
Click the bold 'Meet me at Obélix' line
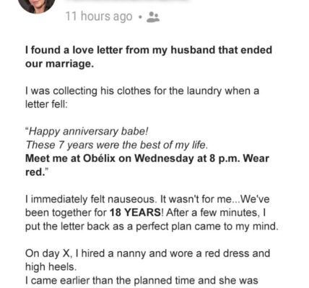pos(147,158)
